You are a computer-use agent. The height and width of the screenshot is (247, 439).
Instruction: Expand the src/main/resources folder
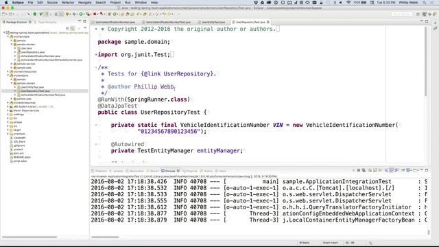click(x=8, y=71)
